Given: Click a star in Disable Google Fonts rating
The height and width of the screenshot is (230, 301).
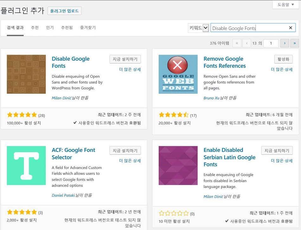Looking at the screenshot, I should (x=22, y=115).
